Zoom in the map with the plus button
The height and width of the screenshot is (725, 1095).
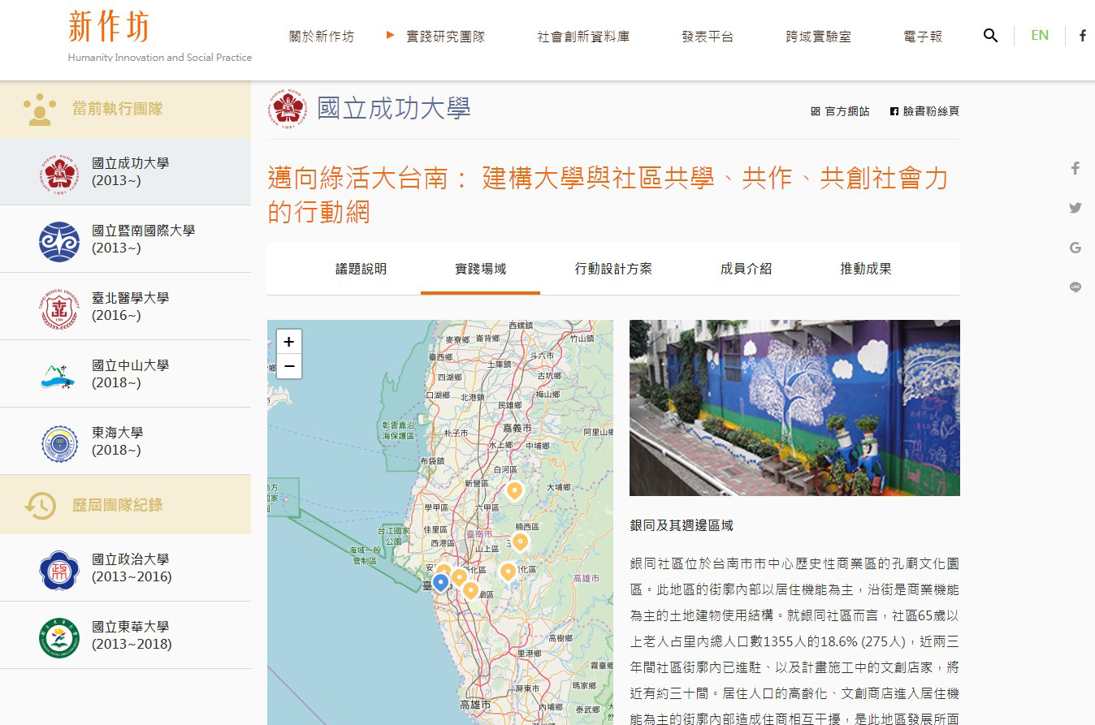(x=288, y=342)
